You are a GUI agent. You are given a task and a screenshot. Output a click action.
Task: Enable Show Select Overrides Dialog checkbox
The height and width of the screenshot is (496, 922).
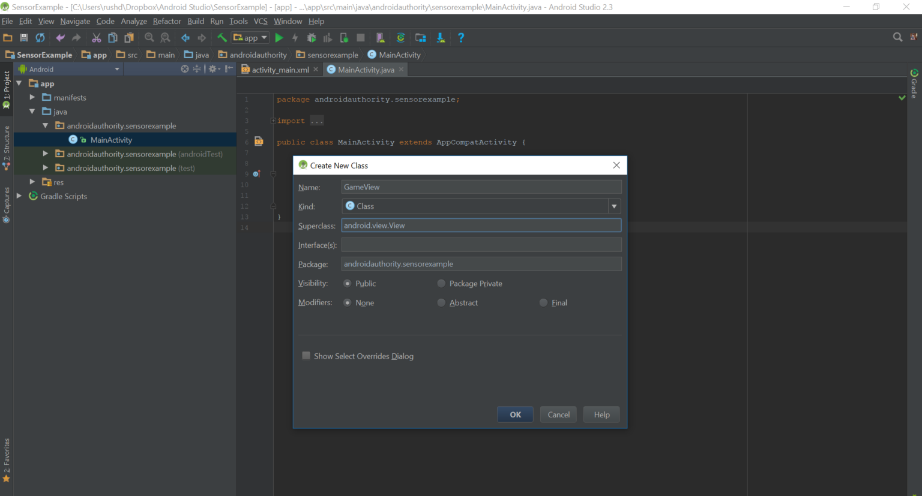coord(306,356)
